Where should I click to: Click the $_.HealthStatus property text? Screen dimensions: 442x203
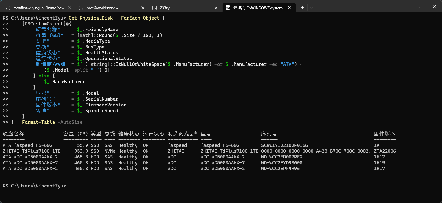tap(97, 53)
